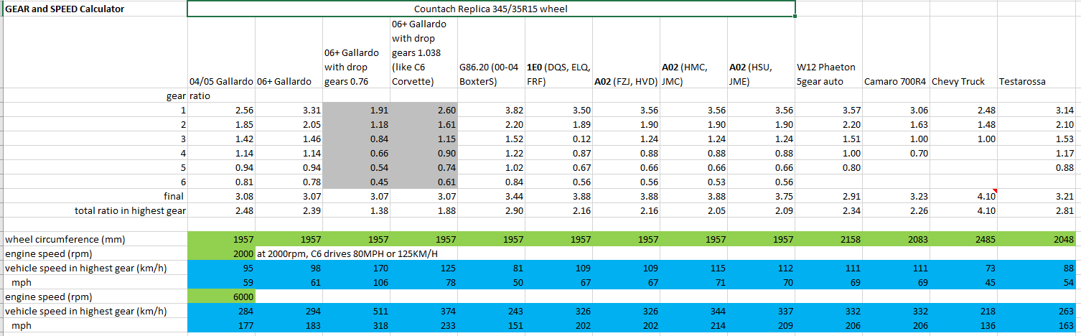Click the Chevy Truck wheel circumference 2485
Screen dimensions: 1081x336
click(963, 239)
